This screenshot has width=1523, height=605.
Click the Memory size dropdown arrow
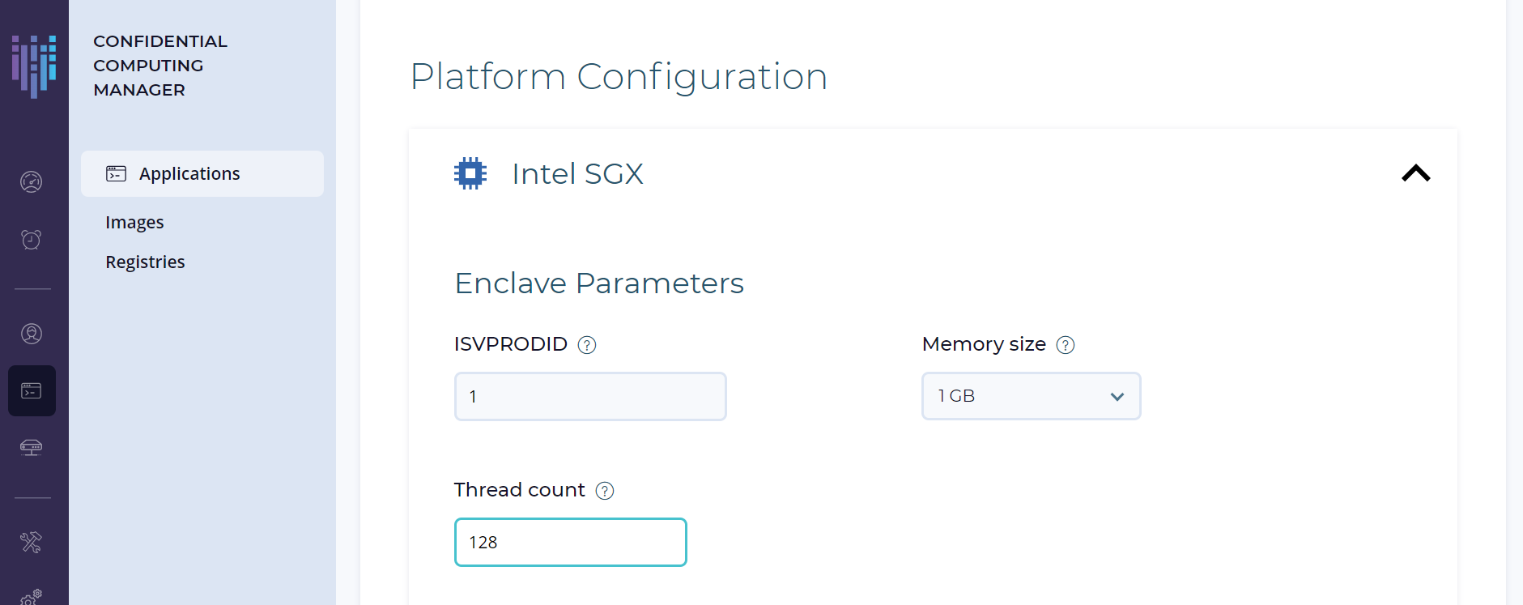click(x=1117, y=397)
